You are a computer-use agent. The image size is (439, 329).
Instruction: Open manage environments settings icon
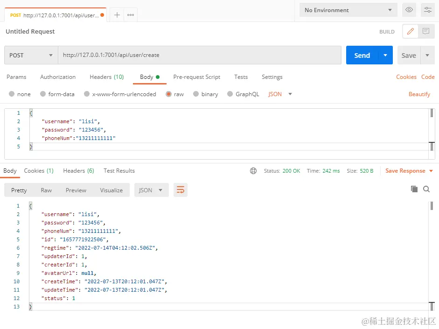click(427, 10)
